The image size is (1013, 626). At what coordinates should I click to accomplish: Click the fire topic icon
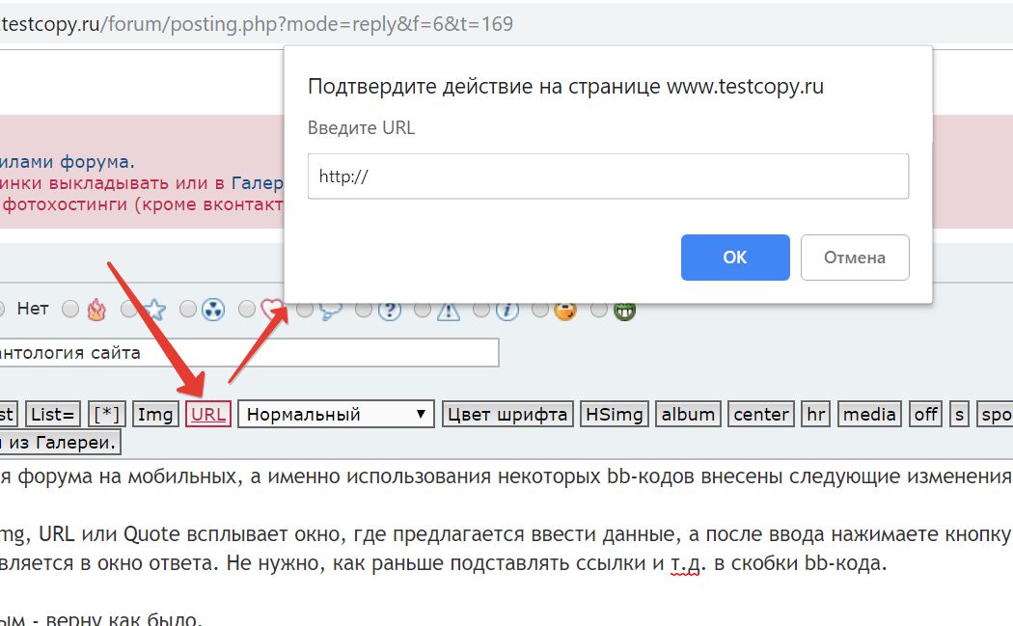(96, 310)
